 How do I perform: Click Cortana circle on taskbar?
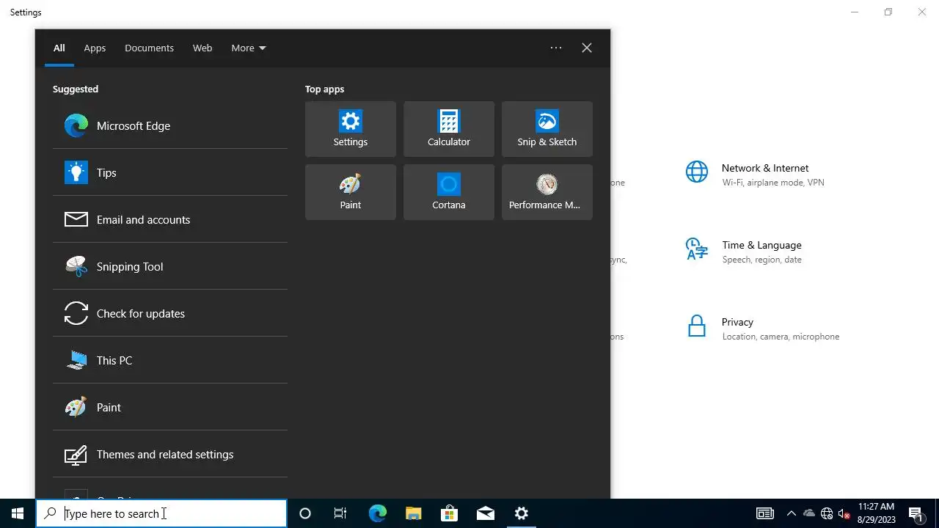tap(305, 513)
